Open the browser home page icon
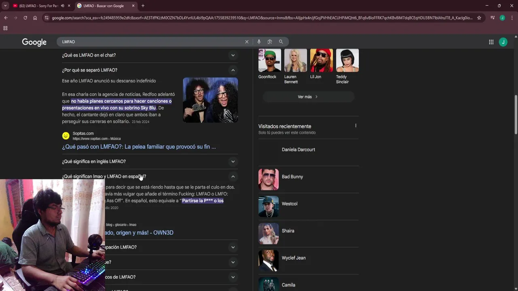518x291 pixels. (x=35, y=18)
